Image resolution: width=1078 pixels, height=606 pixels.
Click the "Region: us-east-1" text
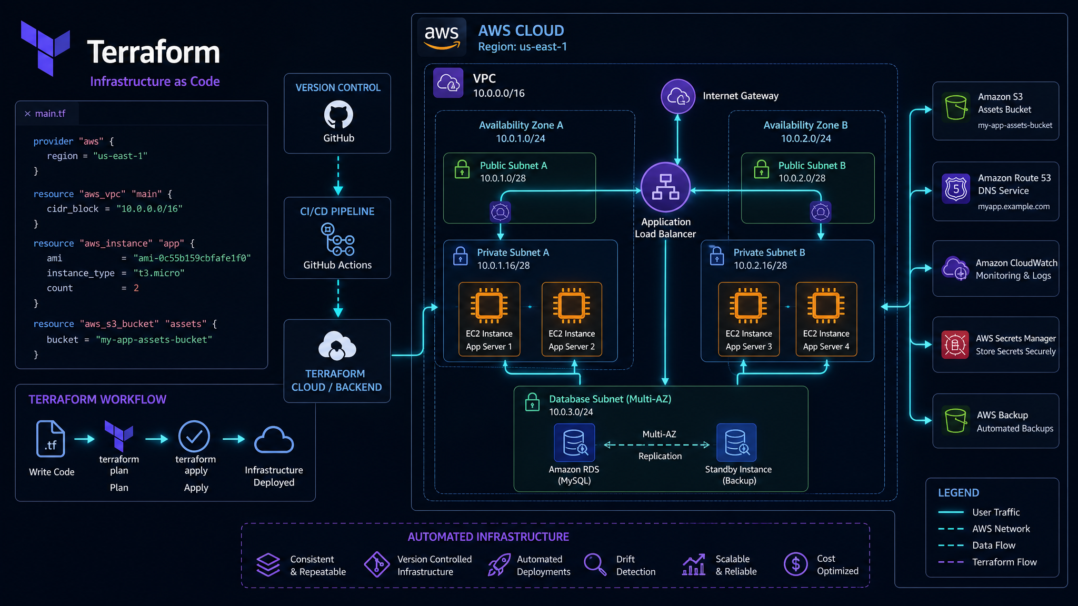[x=522, y=47]
